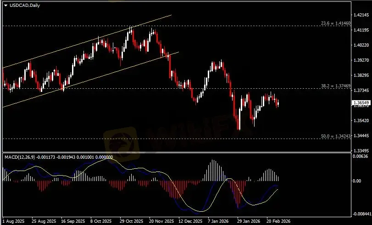The height and width of the screenshot is (225, 372).
Task: Click the 20 Nov 2025 date label
Action: click(161, 221)
